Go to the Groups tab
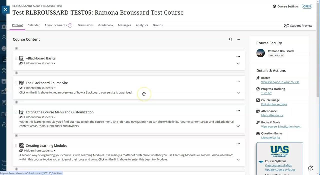The height and width of the screenshot is (175, 320). point(158,25)
